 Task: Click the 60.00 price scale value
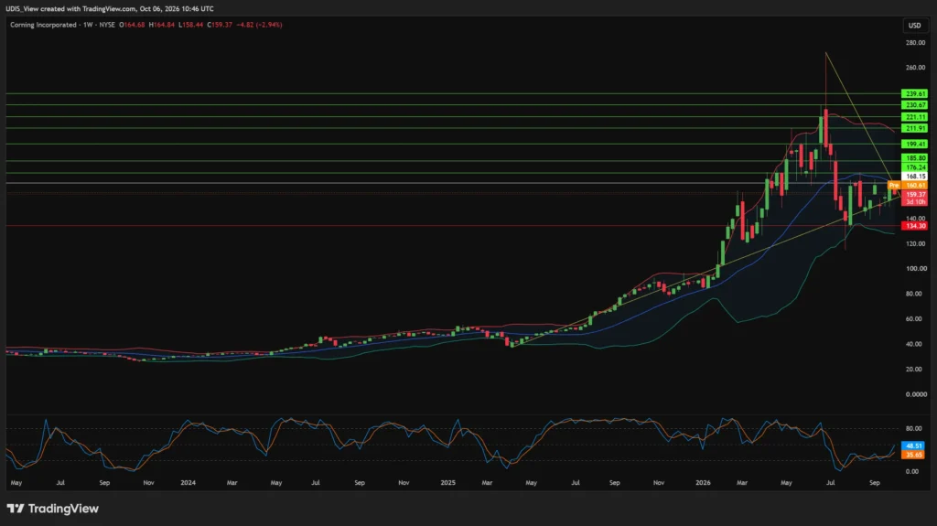(x=915, y=319)
